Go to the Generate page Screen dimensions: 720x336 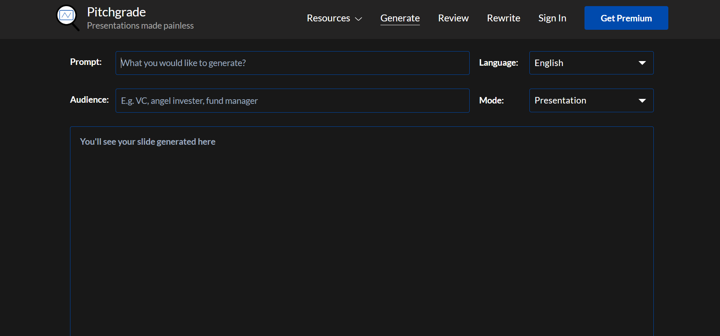[x=400, y=18]
